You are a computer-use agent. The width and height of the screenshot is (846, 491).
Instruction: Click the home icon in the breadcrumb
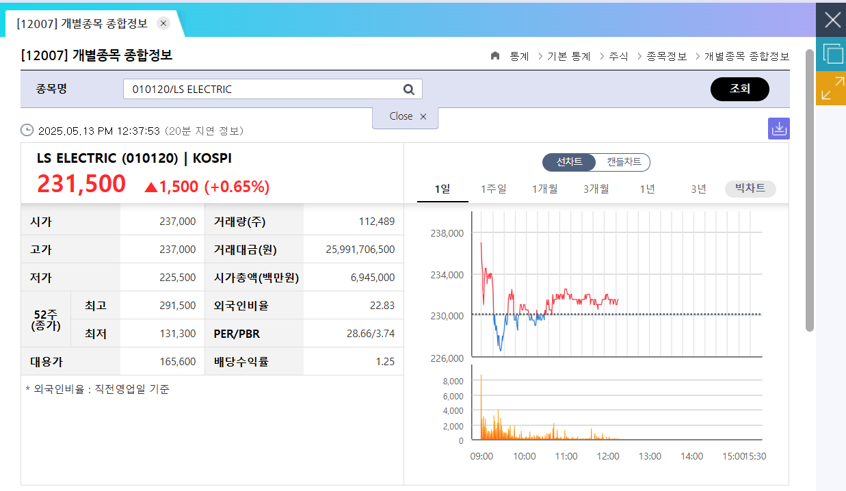(494, 57)
